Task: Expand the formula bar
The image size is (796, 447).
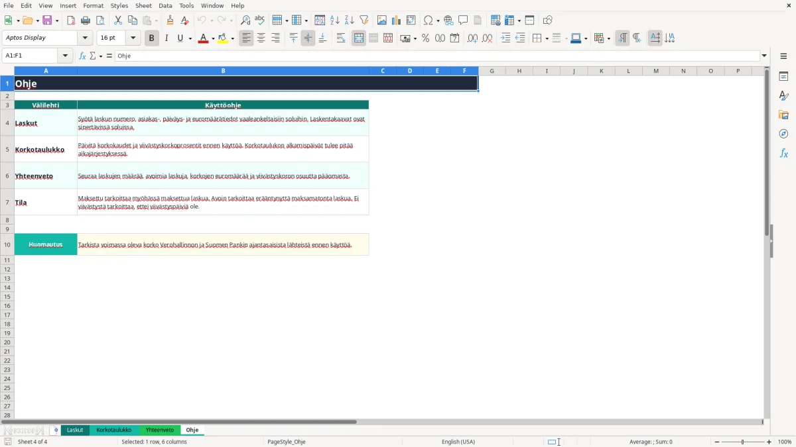Action: (764, 56)
